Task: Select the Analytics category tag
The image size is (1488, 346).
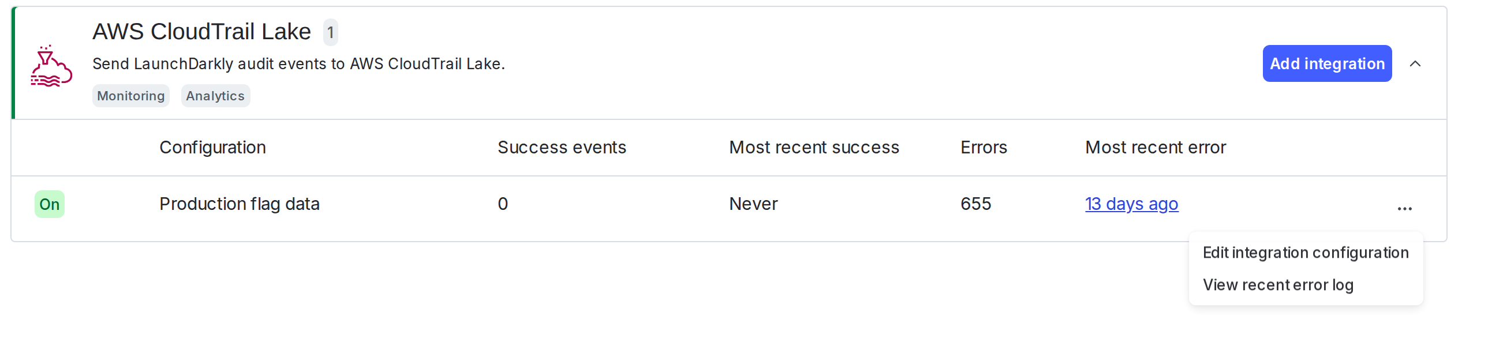Action: pos(215,96)
